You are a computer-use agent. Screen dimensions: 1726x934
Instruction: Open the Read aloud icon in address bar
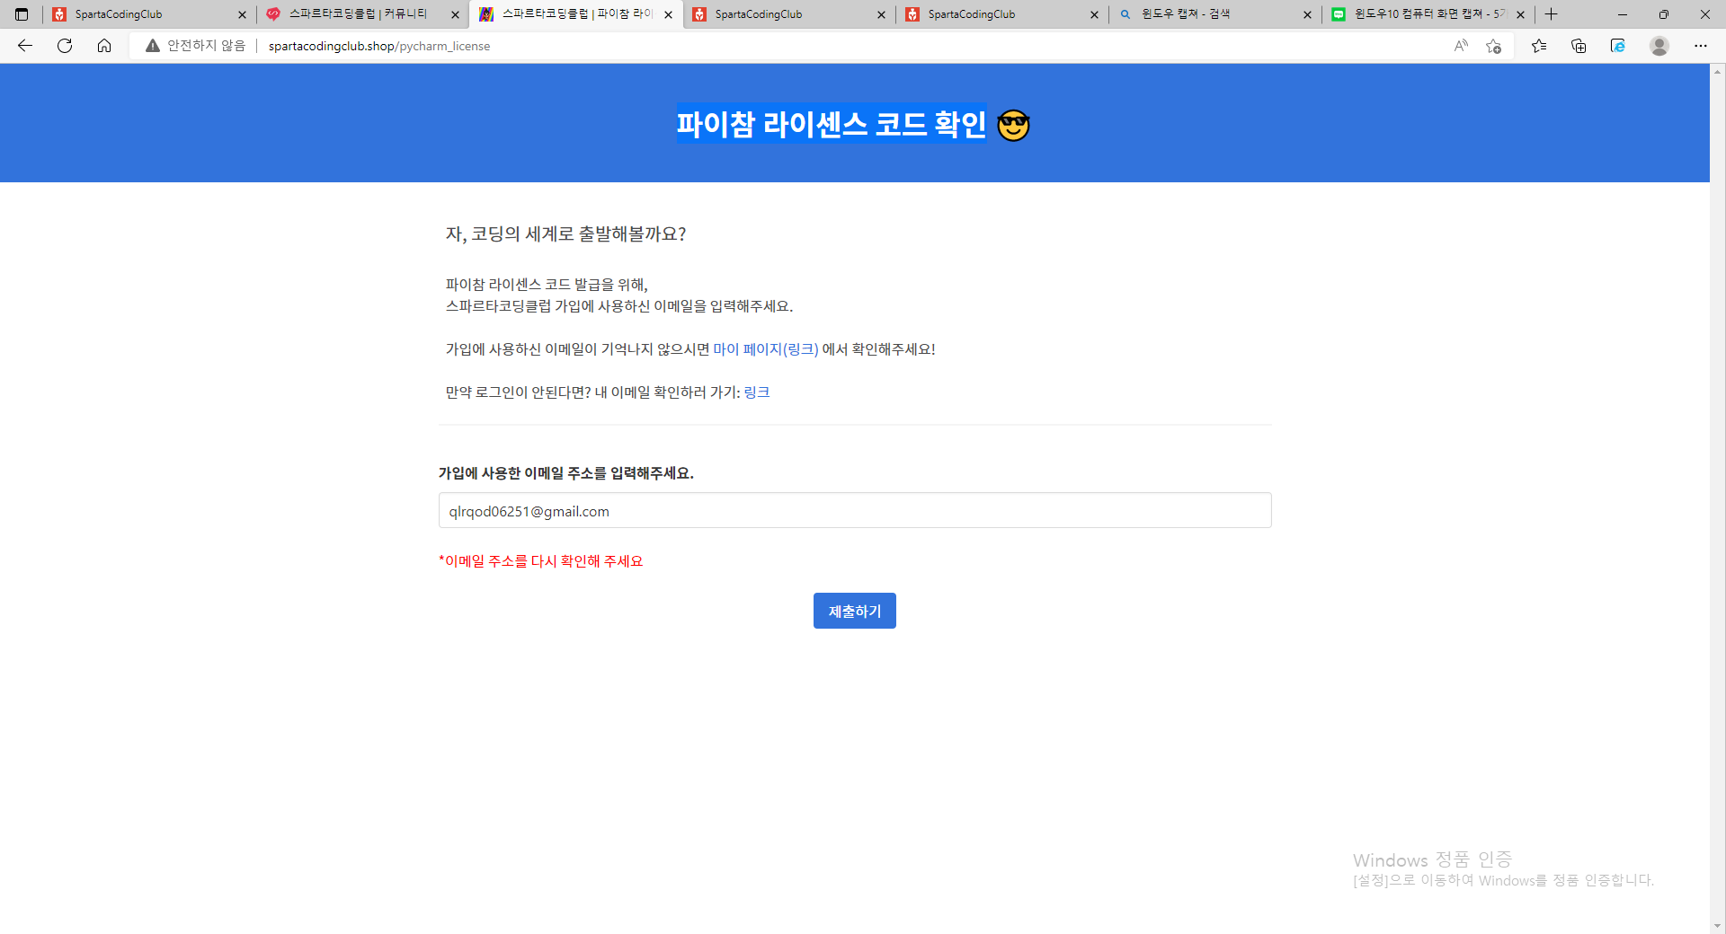1461,46
